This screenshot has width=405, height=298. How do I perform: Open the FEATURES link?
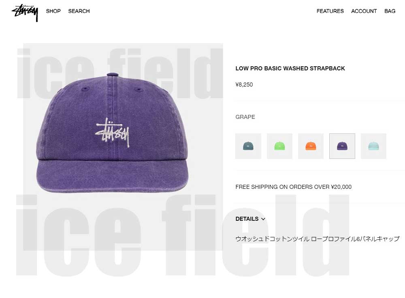coord(330,11)
